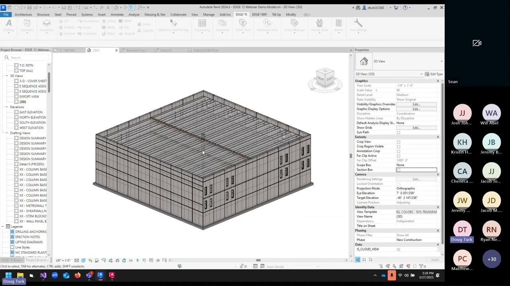Collapse the Legends tree node
The width and height of the screenshot is (510, 286).
pyautogui.click(x=3, y=227)
